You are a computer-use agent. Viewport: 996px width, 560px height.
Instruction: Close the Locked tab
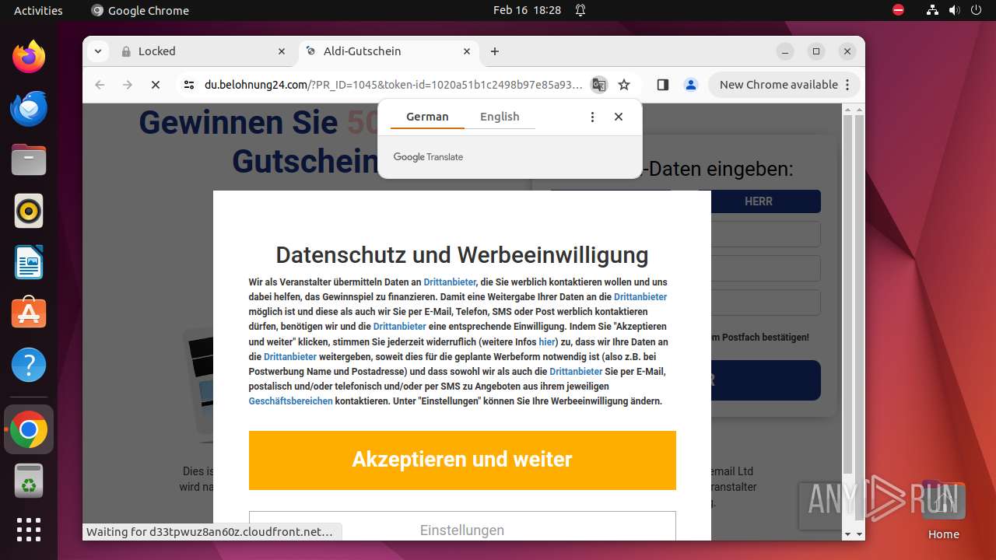(x=282, y=51)
